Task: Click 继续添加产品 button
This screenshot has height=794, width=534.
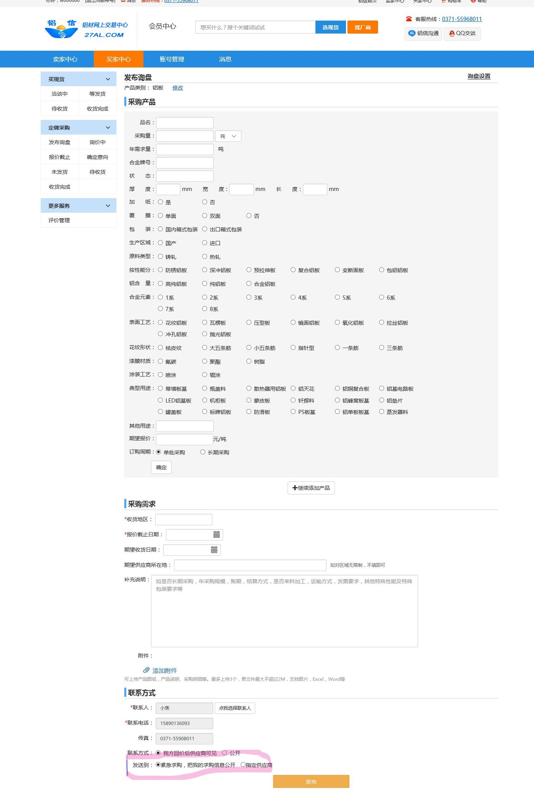Action: coord(311,488)
